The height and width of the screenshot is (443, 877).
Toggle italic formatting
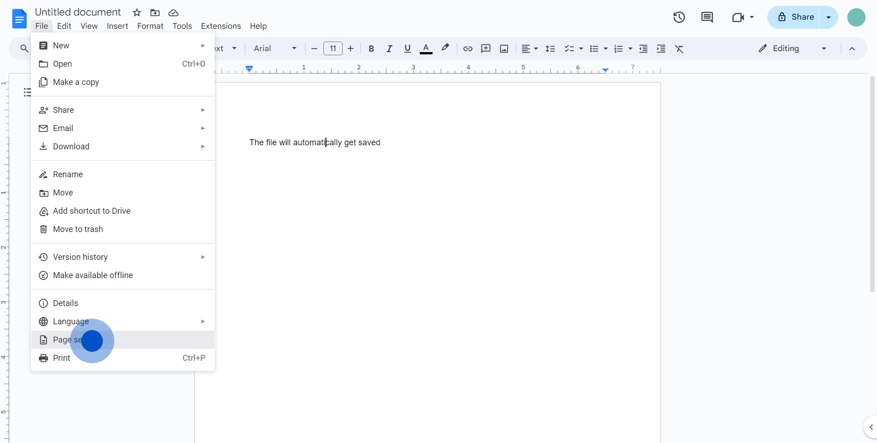[x=389, y=49]
